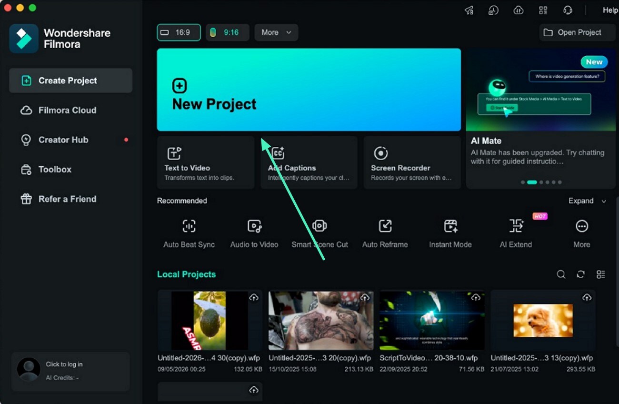Click the AI Credits text
Image resolution: width=619 pixels, height=404 pixels.
point(62,378)
